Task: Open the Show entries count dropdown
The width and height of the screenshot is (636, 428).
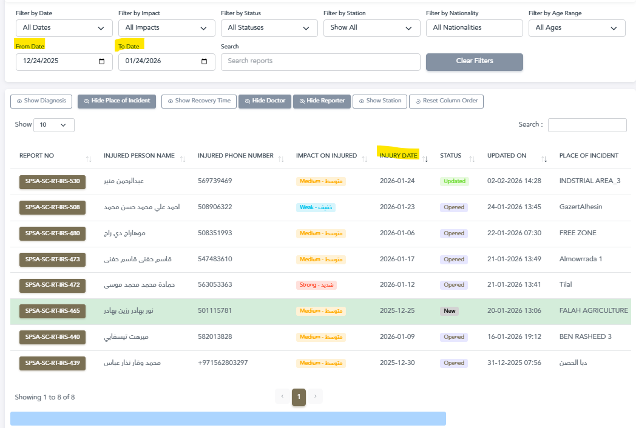Action: click(53, 125)
